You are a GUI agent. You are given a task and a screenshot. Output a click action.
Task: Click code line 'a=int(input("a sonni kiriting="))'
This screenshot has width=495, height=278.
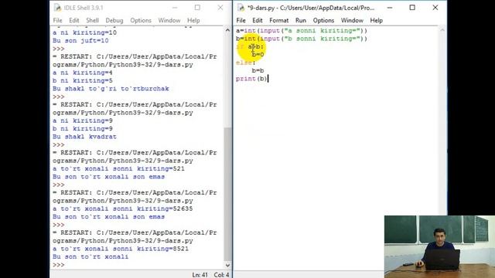[302, 31]
